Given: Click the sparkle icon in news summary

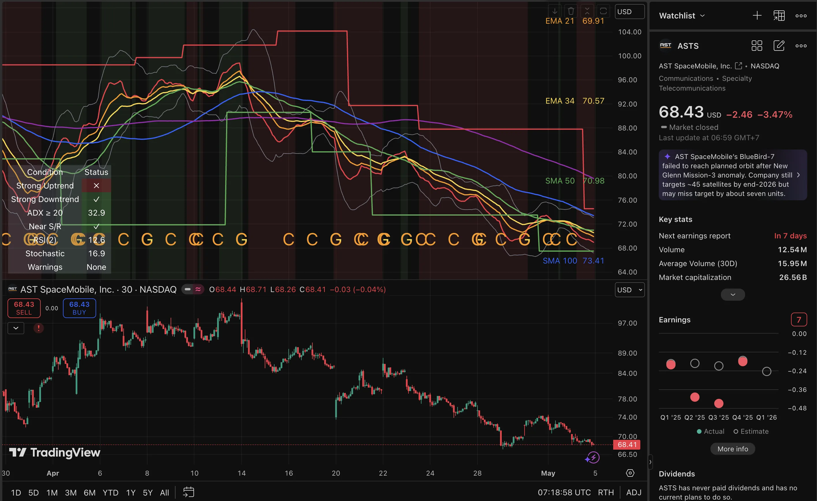Looking at the screenshot, I should 667,156.
